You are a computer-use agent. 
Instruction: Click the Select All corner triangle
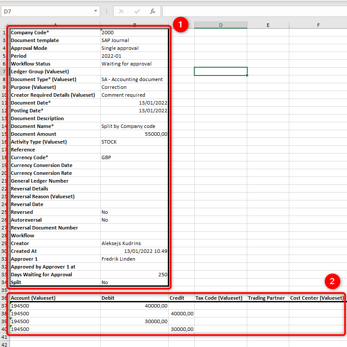pyautogui.click(x=6, y=25)
